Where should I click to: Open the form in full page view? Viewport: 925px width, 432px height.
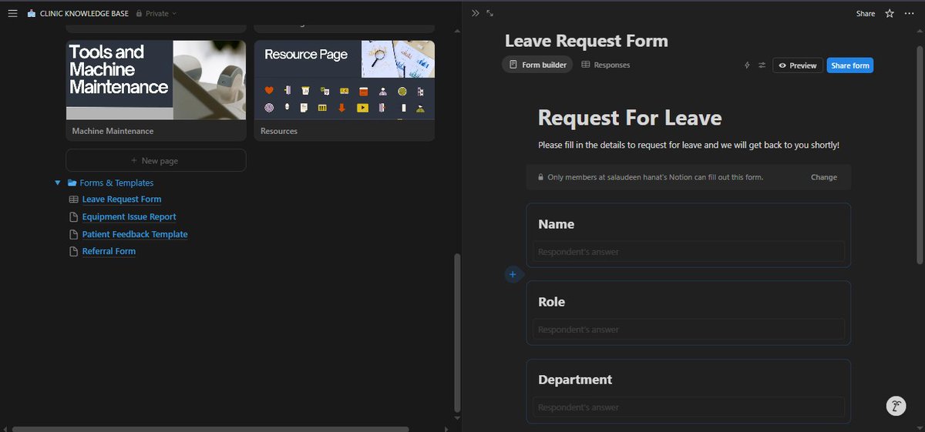(x=490, y=13)
